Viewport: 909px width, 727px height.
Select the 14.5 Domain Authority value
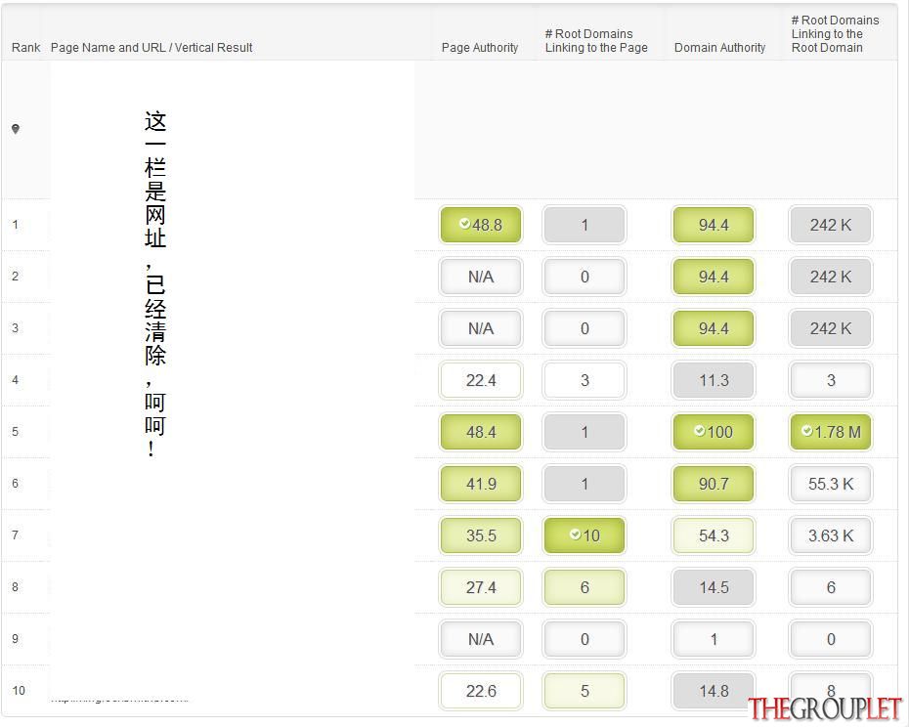(714, 587)
